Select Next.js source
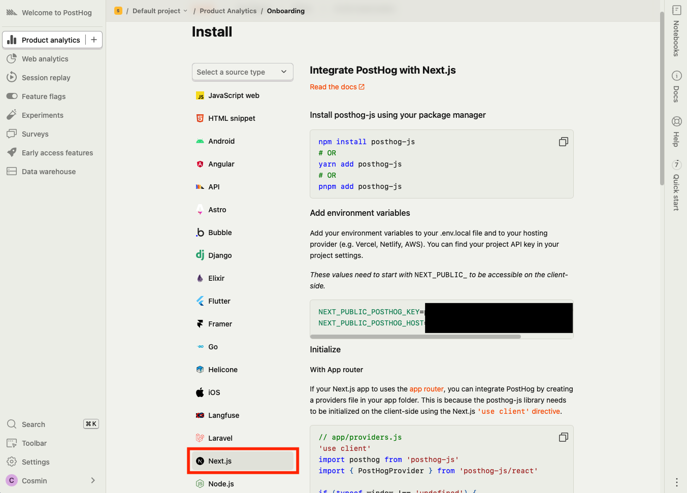Image resolution: width=687 pixels, height=493 pixels. pyautogui.click(x=243, y=461)
